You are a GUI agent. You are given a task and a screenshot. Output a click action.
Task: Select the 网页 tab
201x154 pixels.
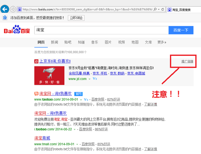41,42
